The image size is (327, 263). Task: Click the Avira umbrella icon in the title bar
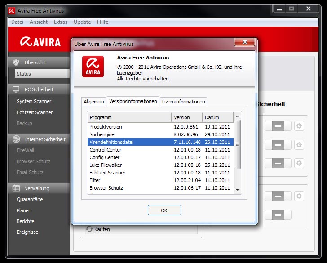12,11
